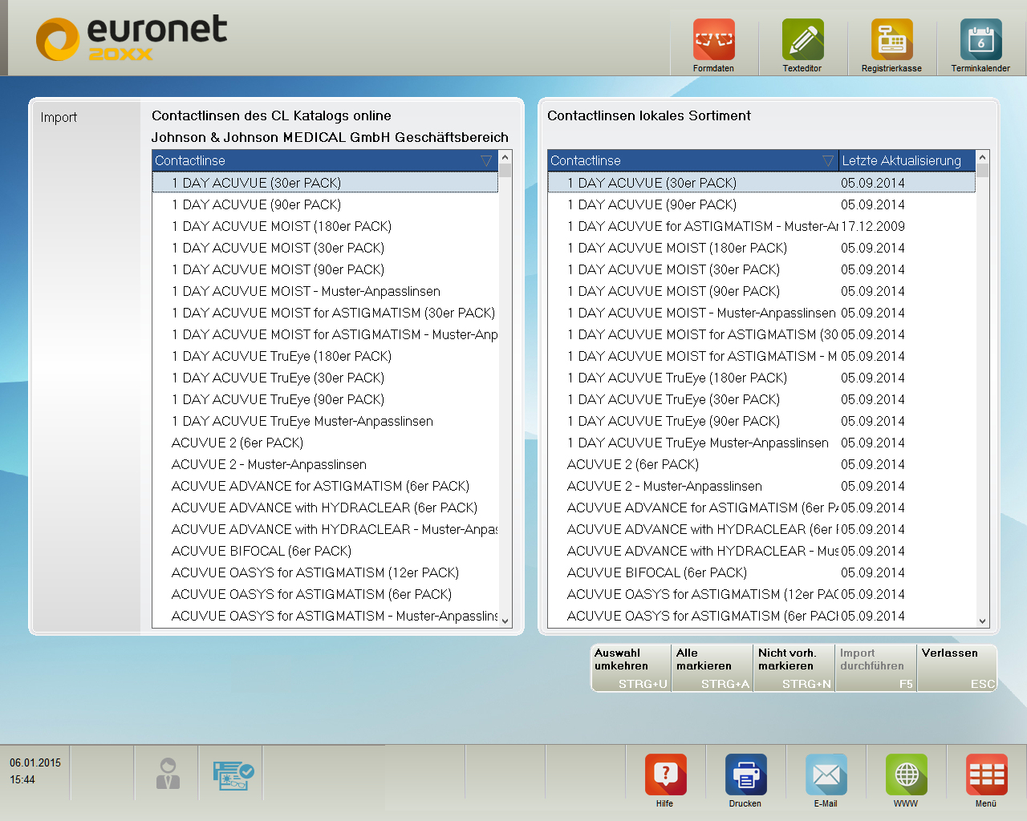This screenshot has width=1027, height=821.
Task: Click down arrow of catalog list scrollbar
Action: [x=505, y=621]
